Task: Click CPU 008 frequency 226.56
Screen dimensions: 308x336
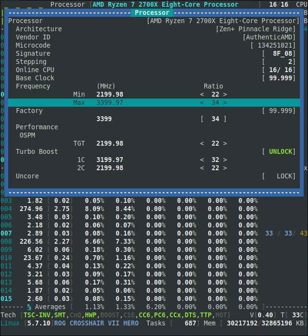Action: click(x=31, y=242)
